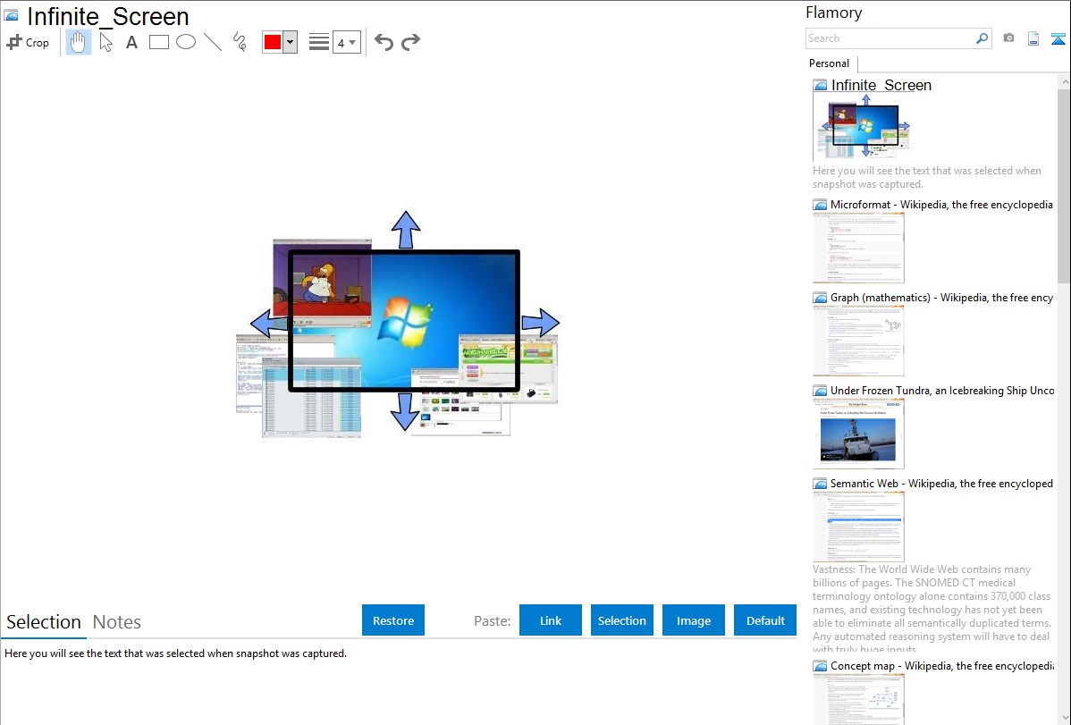The width and height of the screenshot is (1071, 725).
Task: Click the sidebar scrollbar down arrow
Action: pos(1064,718)
